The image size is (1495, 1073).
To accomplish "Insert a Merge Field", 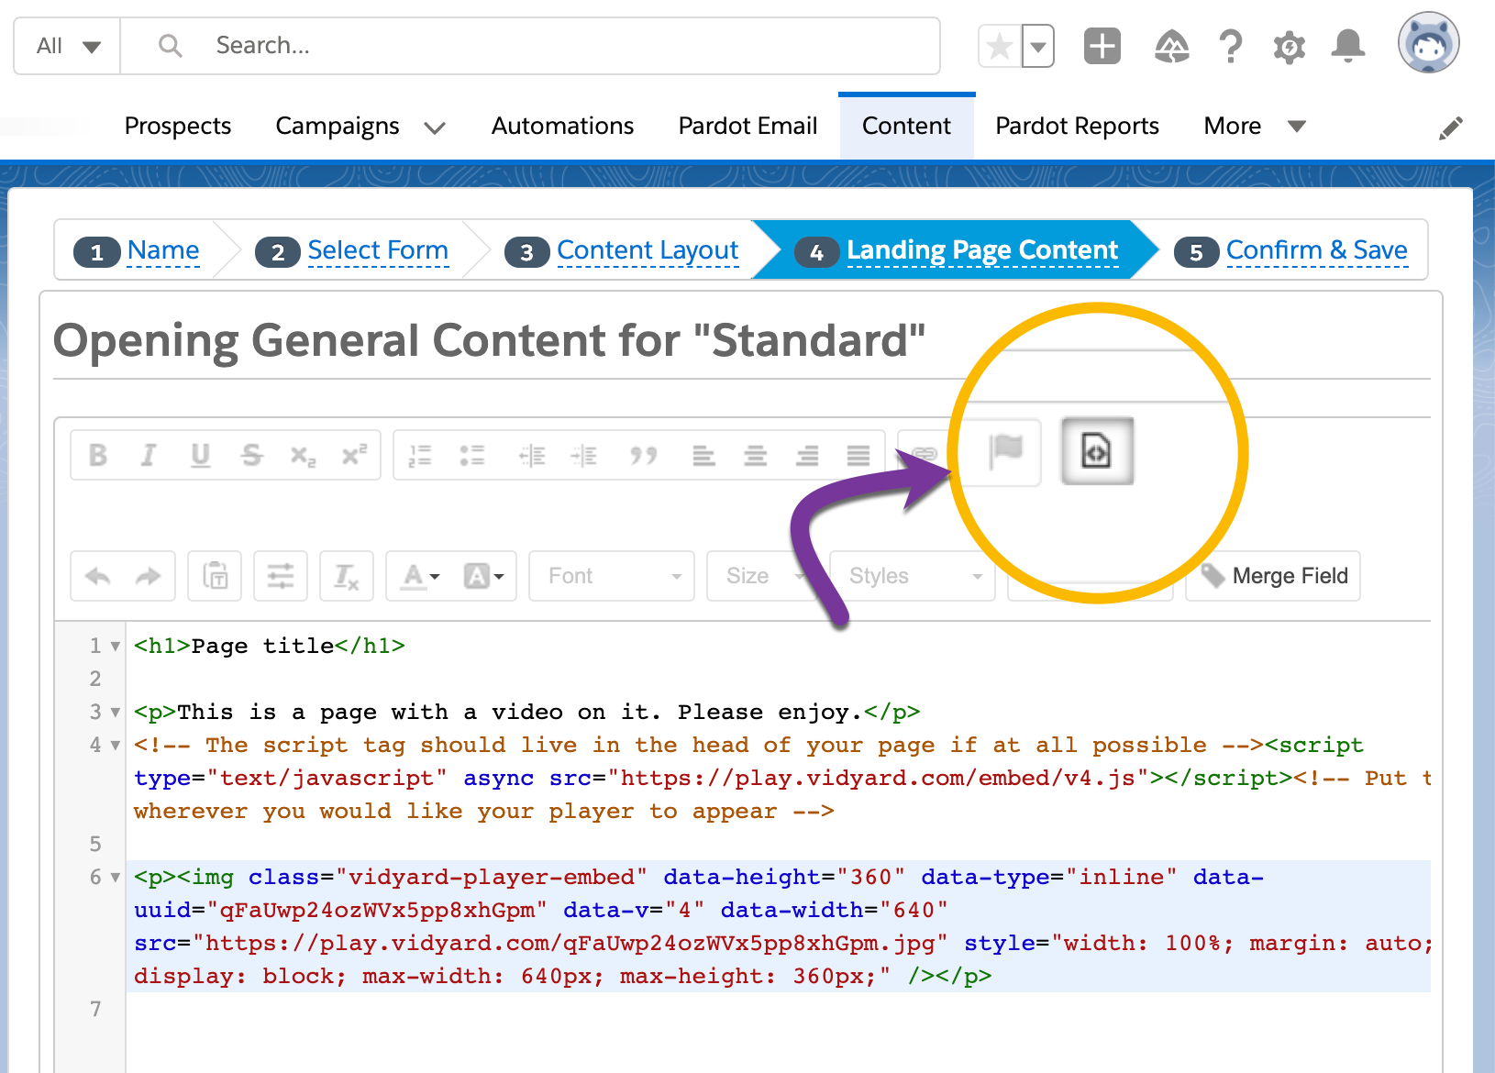I will [1273, 576].
